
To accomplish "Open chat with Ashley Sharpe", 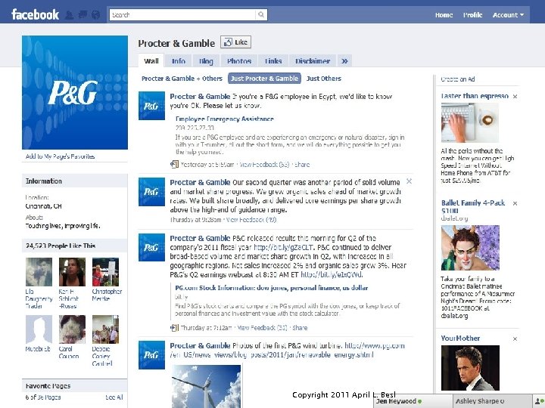I will (x=492, y=401).
